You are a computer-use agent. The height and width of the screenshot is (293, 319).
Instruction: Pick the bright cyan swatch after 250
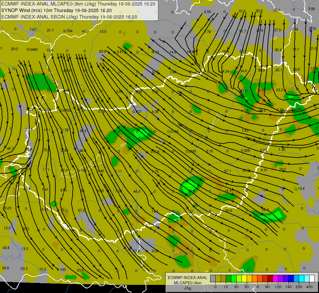tap(301, 279)
